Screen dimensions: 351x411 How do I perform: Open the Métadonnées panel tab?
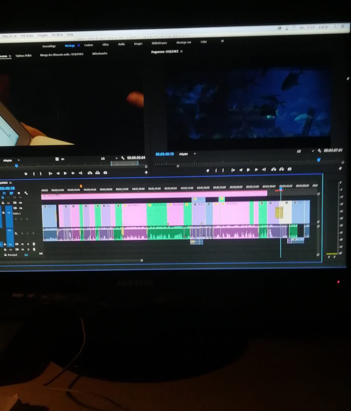[x=100, y=53]
